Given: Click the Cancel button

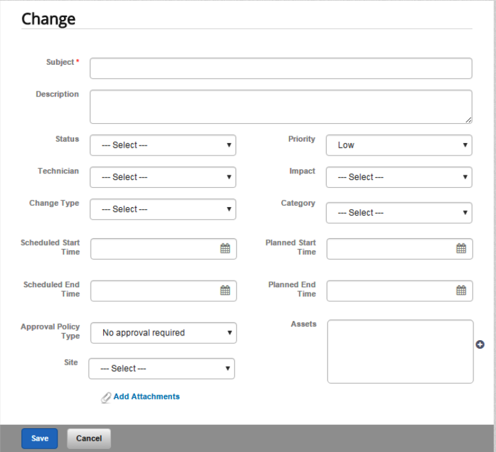Looking at the screenshot, I should 89,438.
